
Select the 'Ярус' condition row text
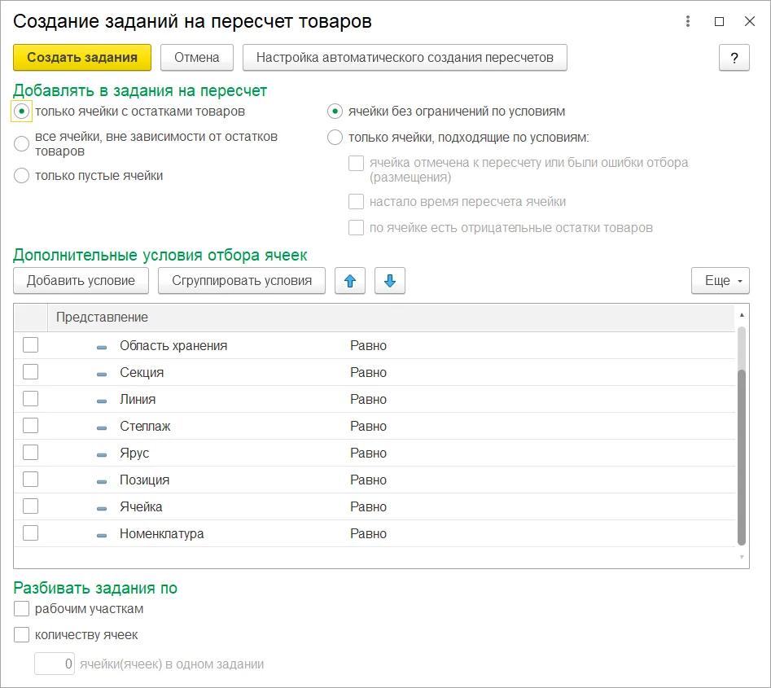(134, 454)
